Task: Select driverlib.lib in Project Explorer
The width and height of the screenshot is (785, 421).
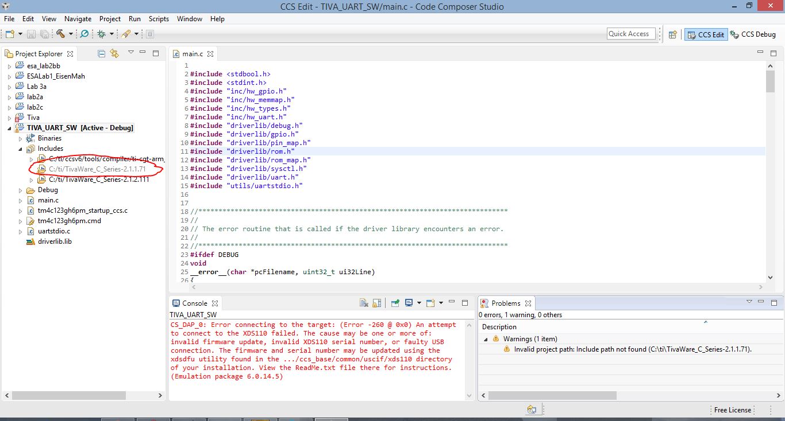Action: pos(55,241)
